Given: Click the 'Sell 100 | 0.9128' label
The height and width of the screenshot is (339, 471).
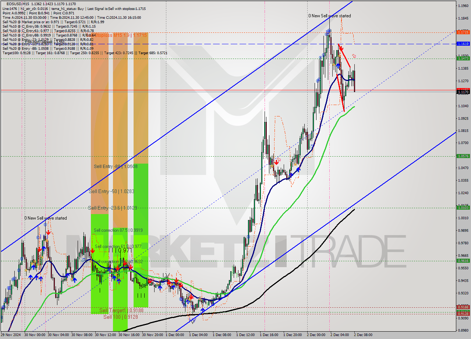Looking at the screenshot, I should pos(121,317).
